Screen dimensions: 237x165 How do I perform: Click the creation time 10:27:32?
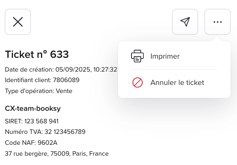pos(105,70)
